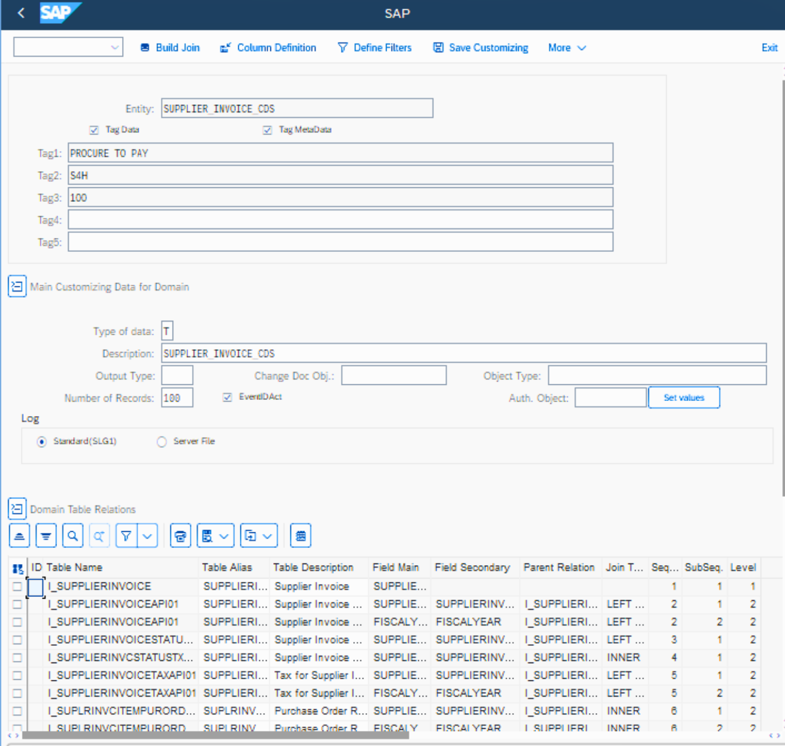Toggle the Tag Data checkbox

pyautogui.click(x=94, y=130)
